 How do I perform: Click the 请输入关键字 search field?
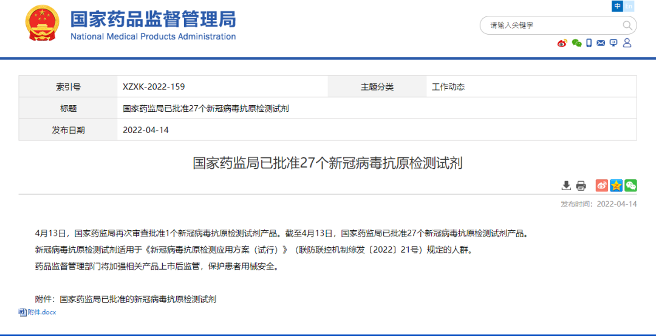547,26
